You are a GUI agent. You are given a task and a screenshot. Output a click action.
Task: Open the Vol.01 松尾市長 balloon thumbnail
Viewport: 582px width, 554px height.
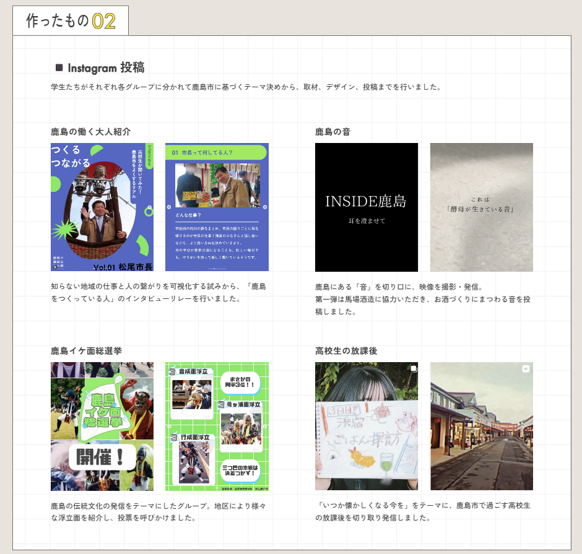click(102, 207)
